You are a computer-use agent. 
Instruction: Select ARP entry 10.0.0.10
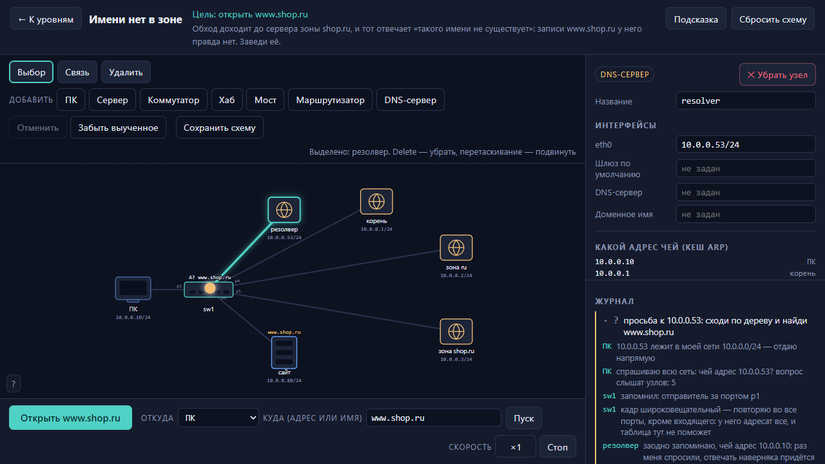(705, 262)
